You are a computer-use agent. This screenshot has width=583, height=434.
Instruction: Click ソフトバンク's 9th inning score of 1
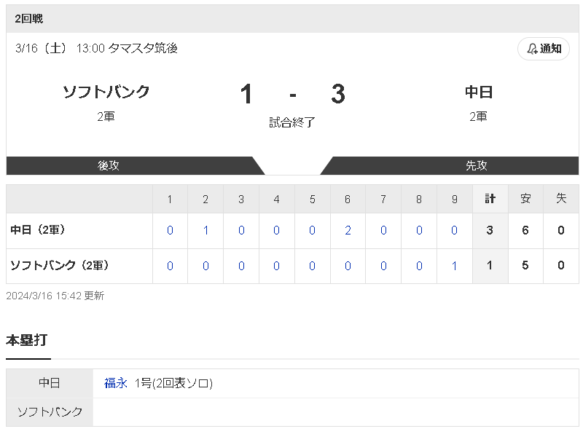tap(455, 266)
